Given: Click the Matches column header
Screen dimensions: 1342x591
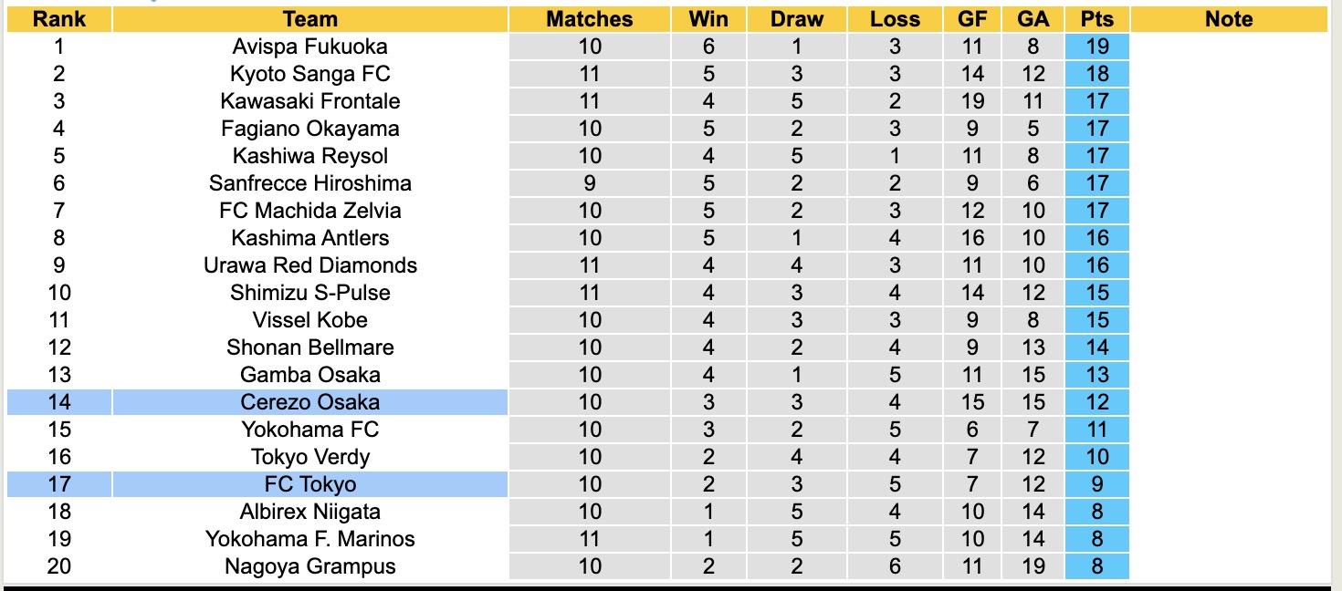Looking at the screenshot, I should 589,19.
